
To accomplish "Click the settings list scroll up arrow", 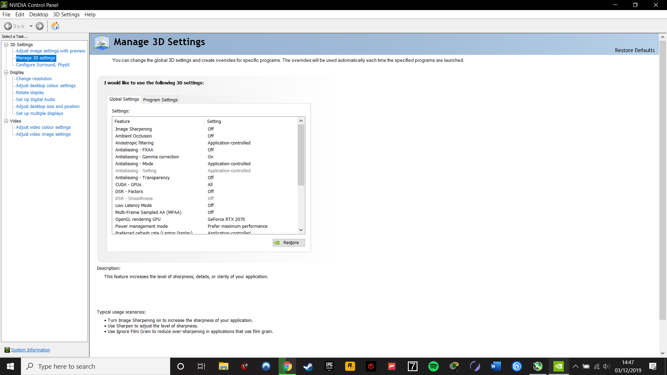I will [x=301, y=121].
